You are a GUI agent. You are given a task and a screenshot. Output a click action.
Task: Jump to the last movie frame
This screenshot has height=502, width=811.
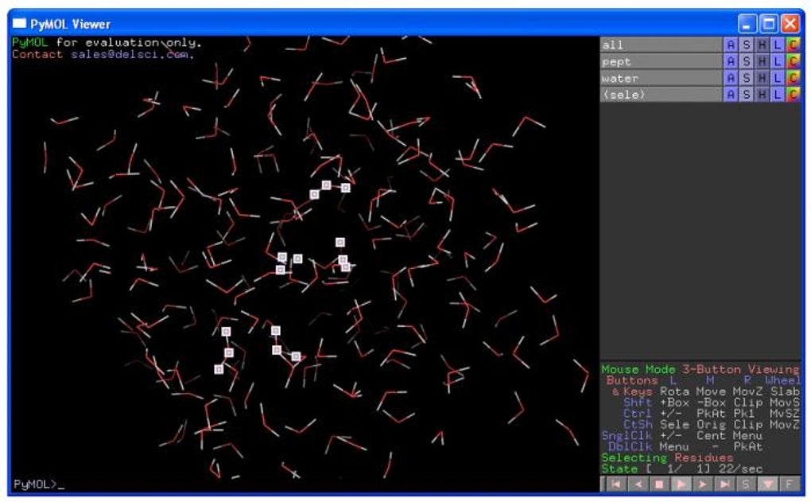(724, 484)
